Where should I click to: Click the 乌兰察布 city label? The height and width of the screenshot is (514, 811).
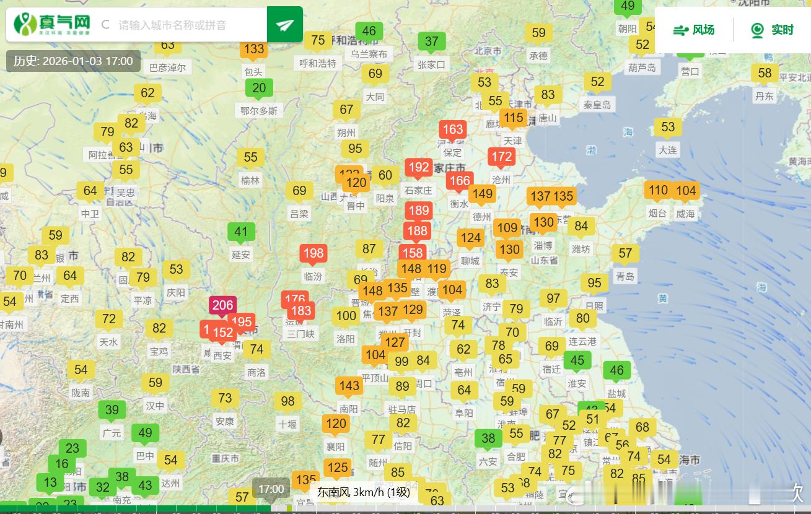[x=369, y=54]
